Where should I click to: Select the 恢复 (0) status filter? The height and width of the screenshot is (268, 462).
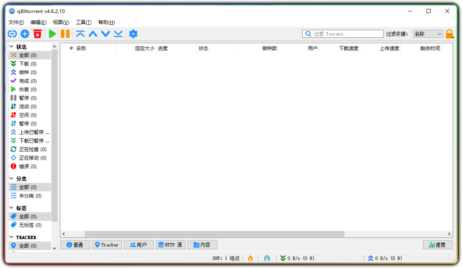(30, 90)
